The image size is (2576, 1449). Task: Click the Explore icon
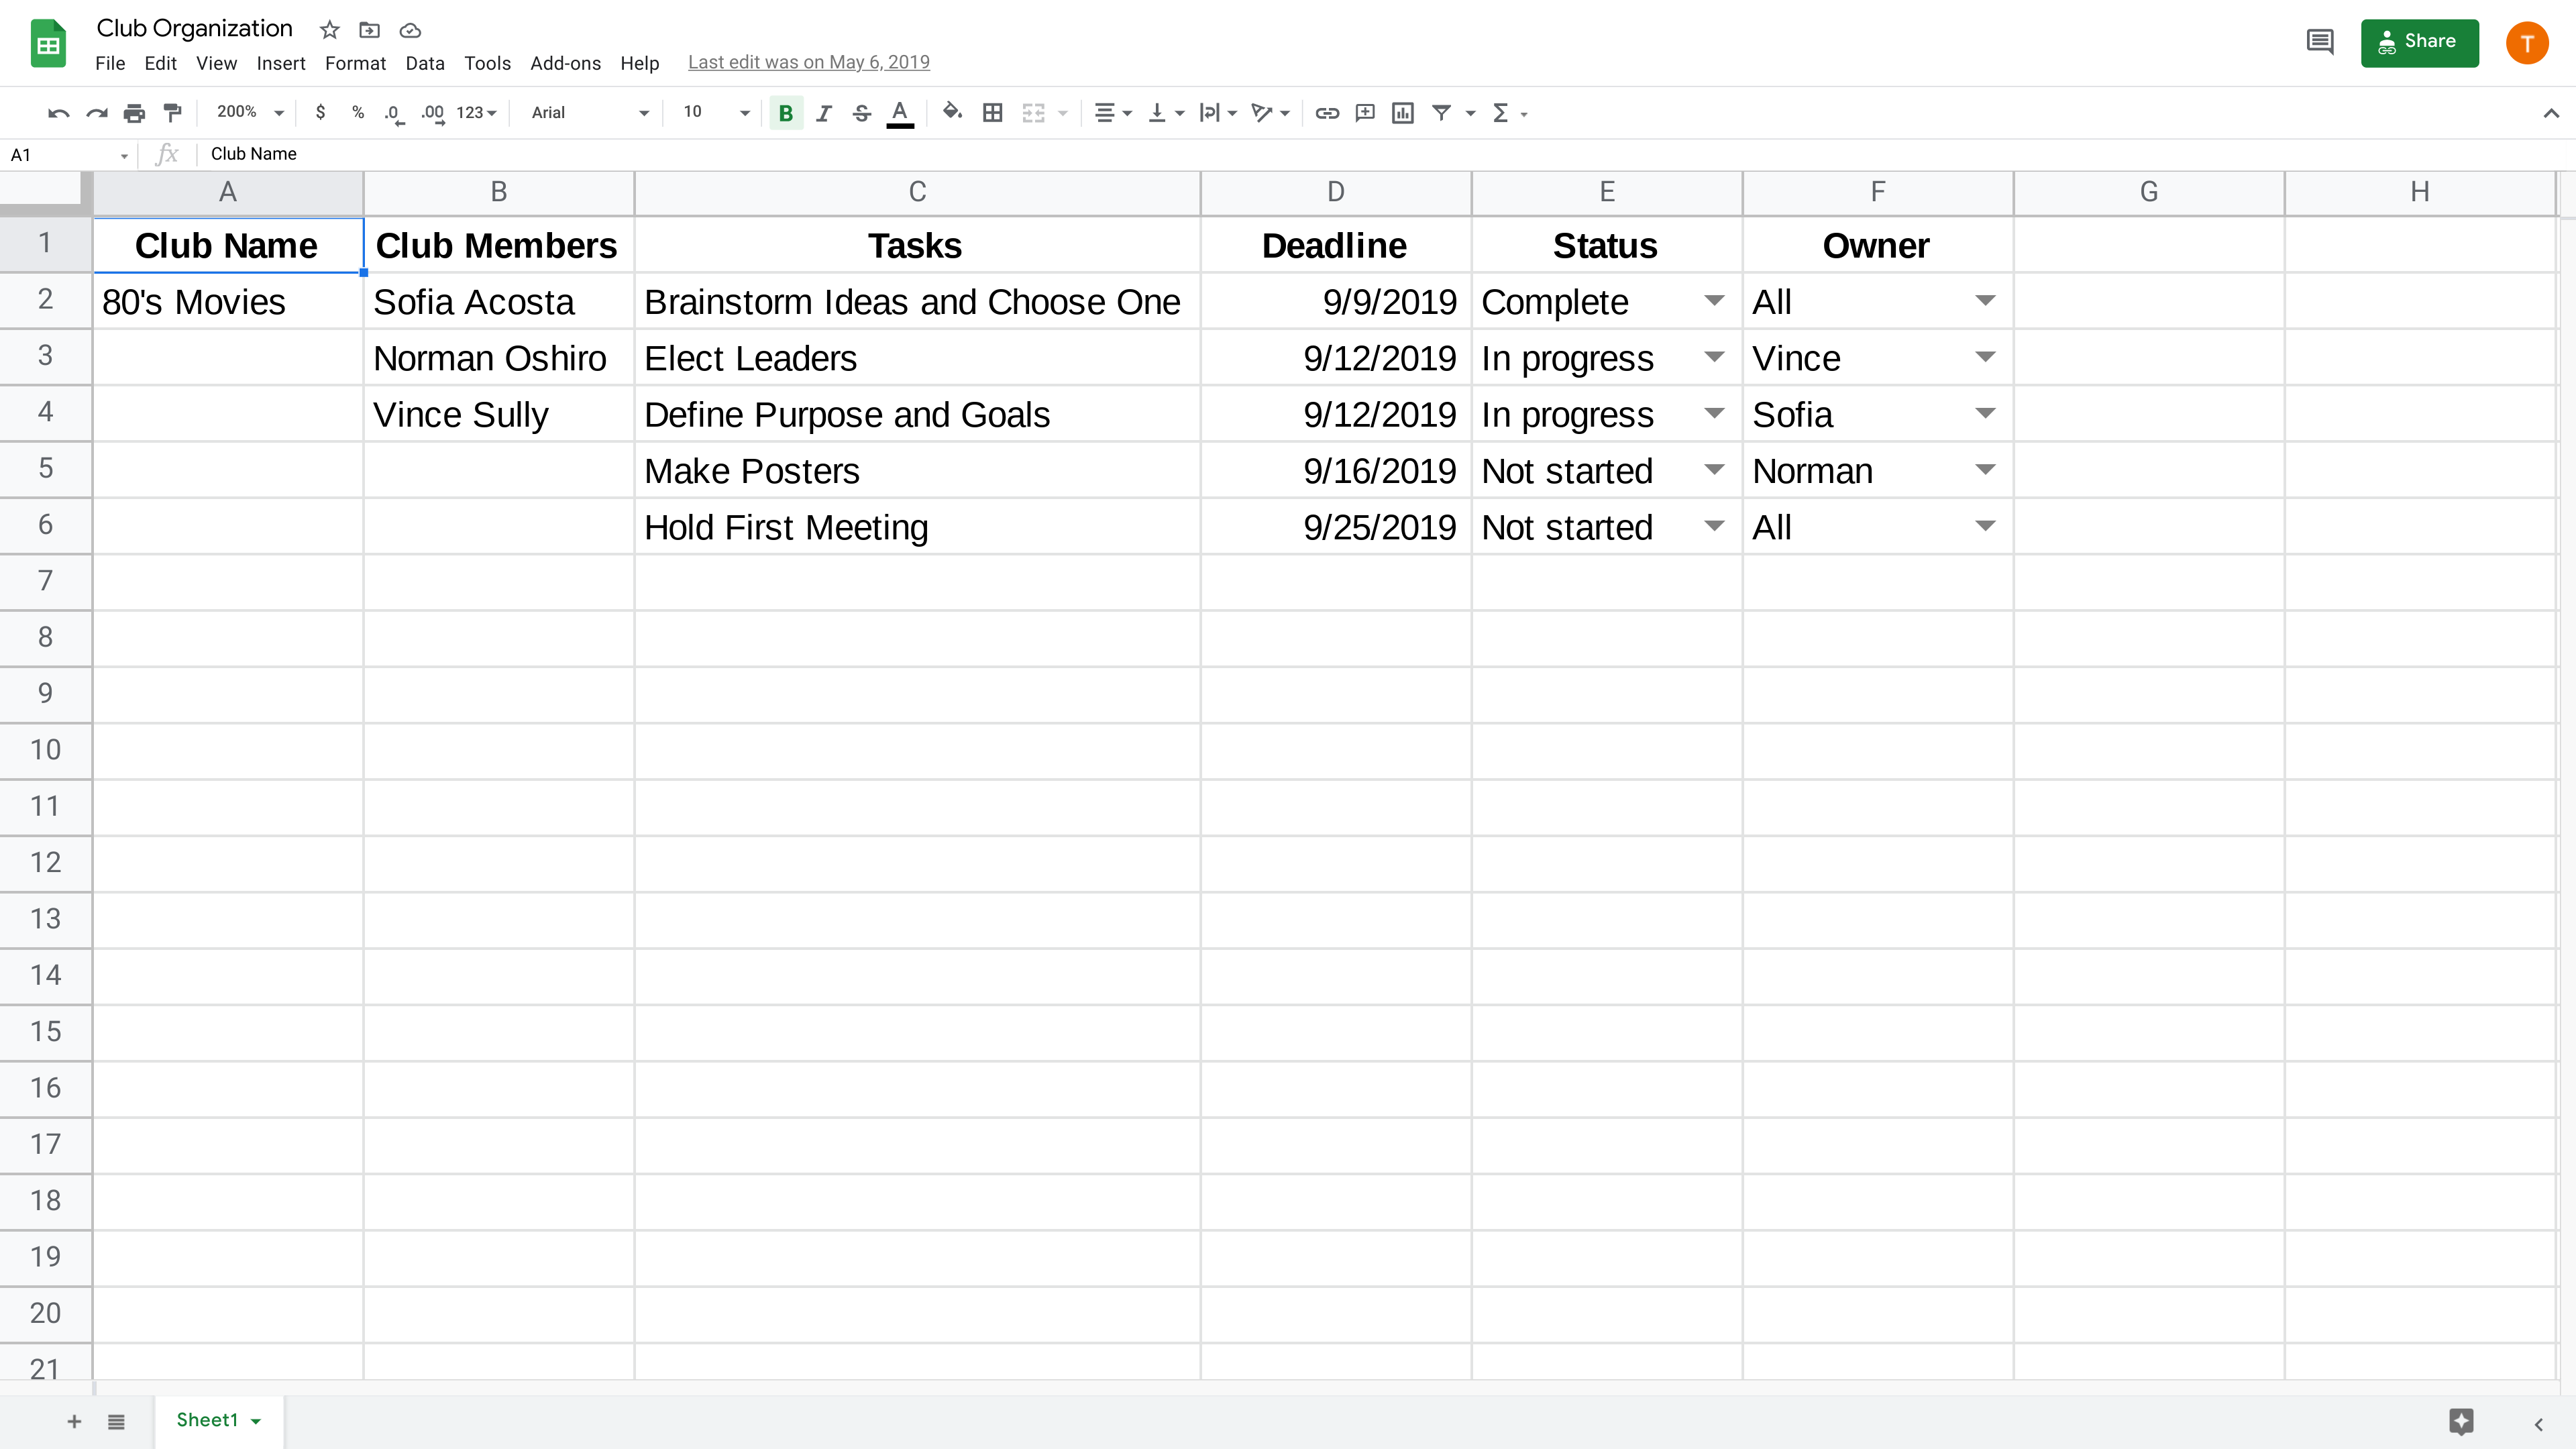(2461, 1421)
